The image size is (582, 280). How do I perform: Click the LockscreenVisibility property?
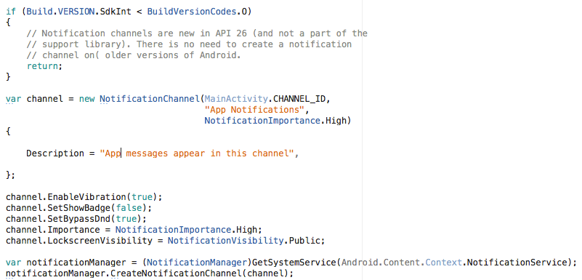(100, 240)
